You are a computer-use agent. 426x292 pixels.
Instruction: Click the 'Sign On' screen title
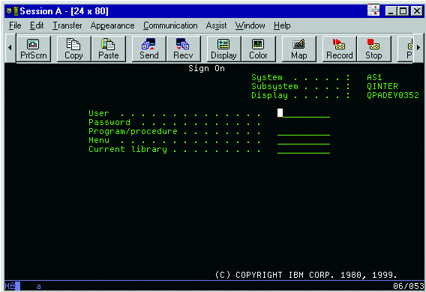pyautogui.click(x=206, y=68)
